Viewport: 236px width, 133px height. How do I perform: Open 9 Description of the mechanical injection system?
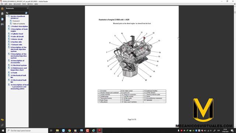tap(18, 56)
